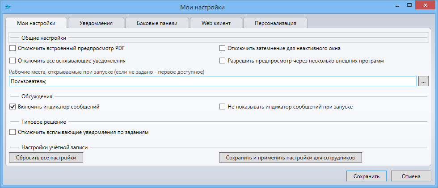The image size is (438, 188).
Task: Tick Отключить всплывающие уведомления по заданиям
Action: [12, 132]
